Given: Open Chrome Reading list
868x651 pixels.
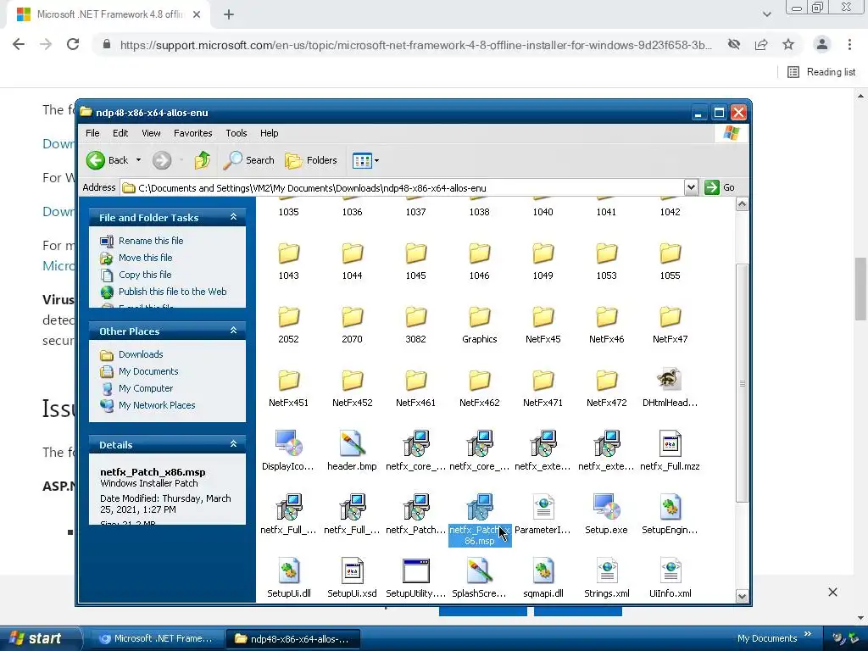Looking at the screenshot, I should tap(821, 72).
